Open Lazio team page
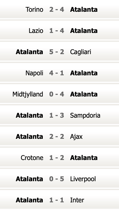 tap(36, 31)
